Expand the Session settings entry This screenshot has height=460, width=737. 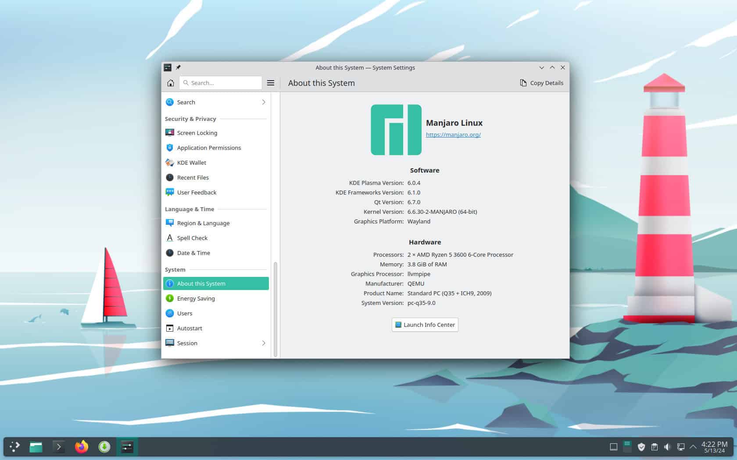264,343
